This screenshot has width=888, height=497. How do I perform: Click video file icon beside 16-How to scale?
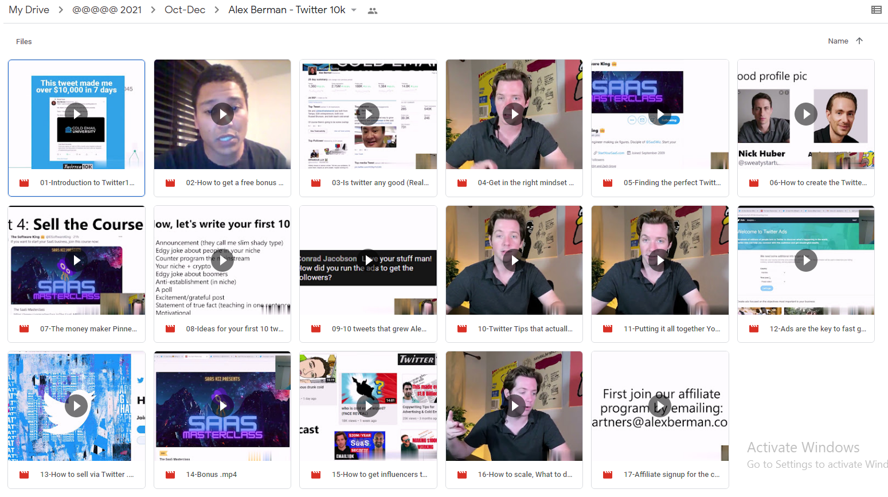[x=462, y=475]
